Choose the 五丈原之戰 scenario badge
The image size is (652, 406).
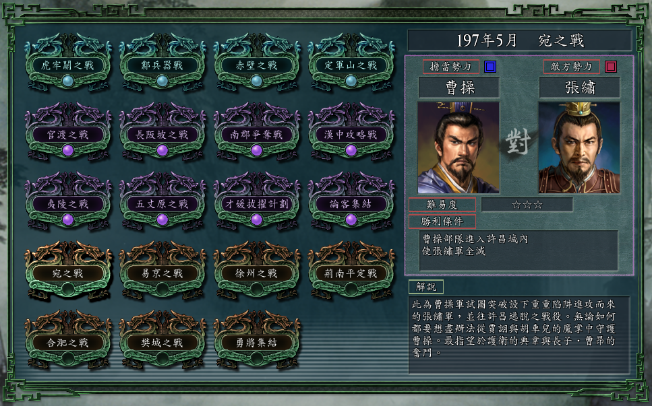(162, 201)
